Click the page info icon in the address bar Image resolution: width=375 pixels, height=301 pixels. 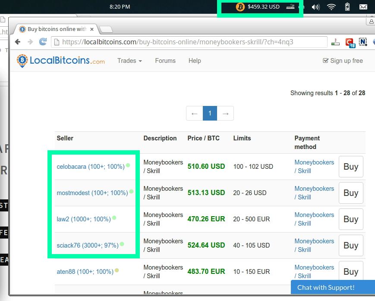pos(57,42)
